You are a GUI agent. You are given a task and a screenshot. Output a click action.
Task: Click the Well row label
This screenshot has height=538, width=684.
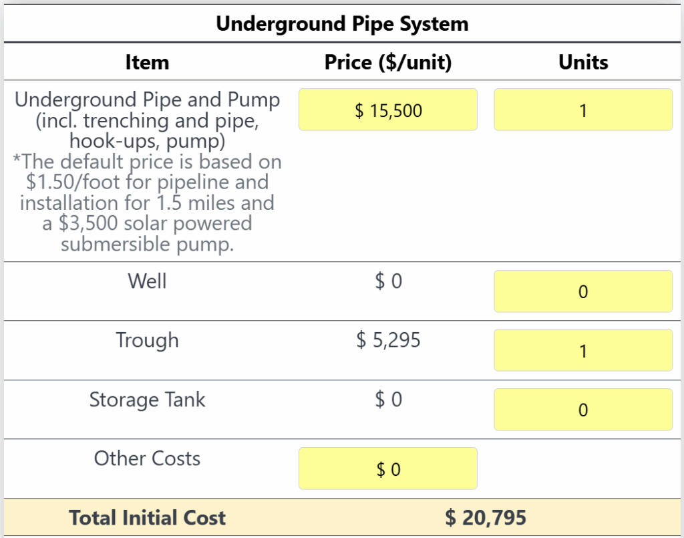tap(147, 281)
